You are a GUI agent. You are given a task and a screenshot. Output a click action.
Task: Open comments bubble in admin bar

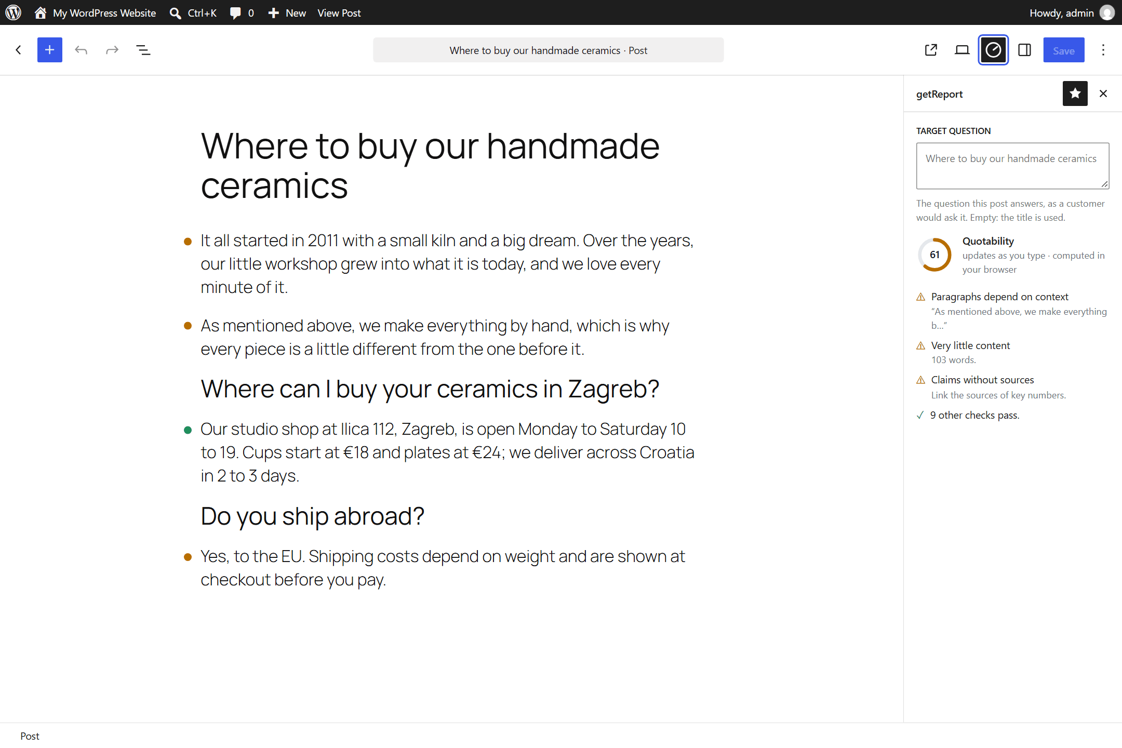[x=242, y=12]
